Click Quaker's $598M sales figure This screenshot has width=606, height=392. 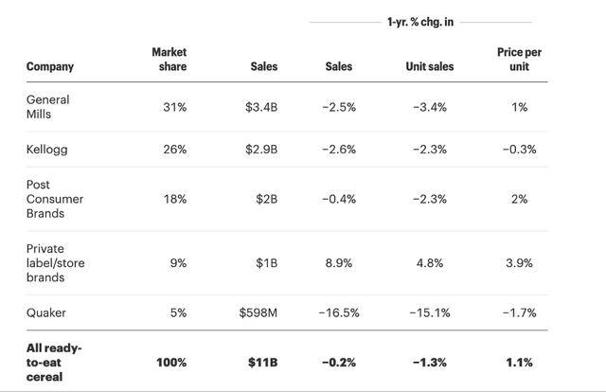pos(256,313)
